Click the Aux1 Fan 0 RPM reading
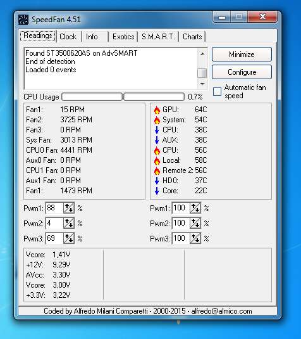The width and height of the screenshot is (301, 339). click(53, 181)
